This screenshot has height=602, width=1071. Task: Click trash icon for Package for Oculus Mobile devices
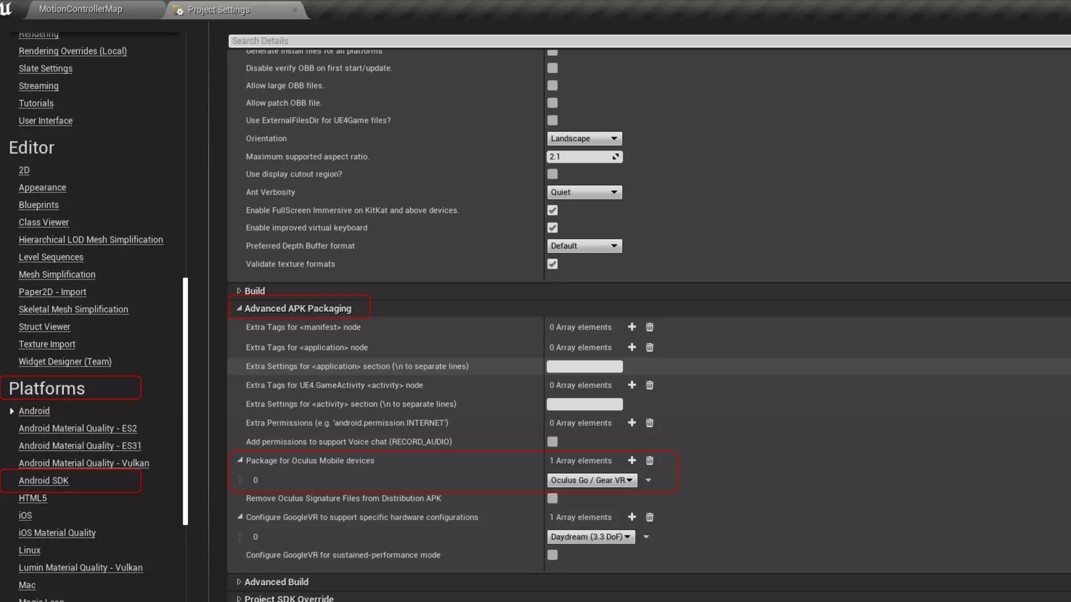tap(650, 460)
